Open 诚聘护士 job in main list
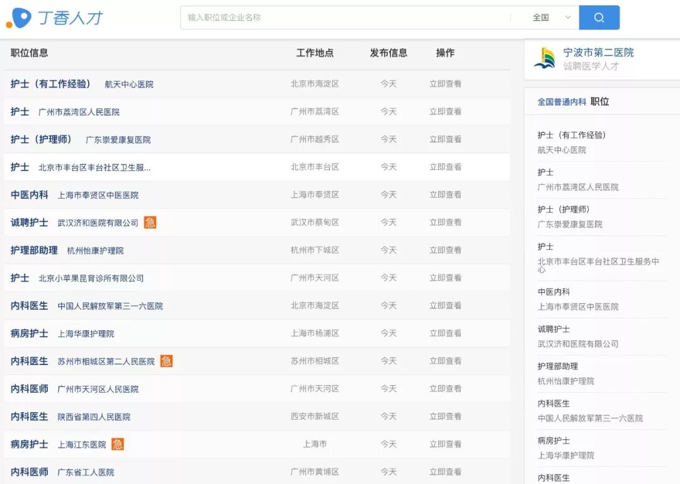The height and width of the screenshot is (484, 680). click(30, 222)
